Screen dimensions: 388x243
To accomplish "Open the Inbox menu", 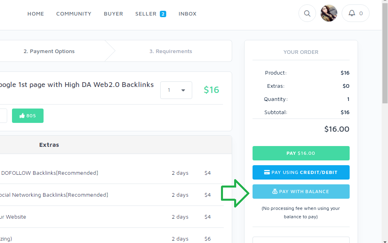I will click(187, 14).
